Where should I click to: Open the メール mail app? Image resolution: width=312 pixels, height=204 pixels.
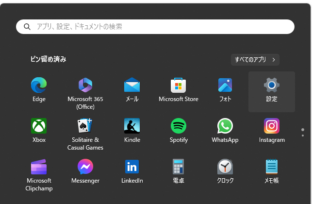pos(132,90)
